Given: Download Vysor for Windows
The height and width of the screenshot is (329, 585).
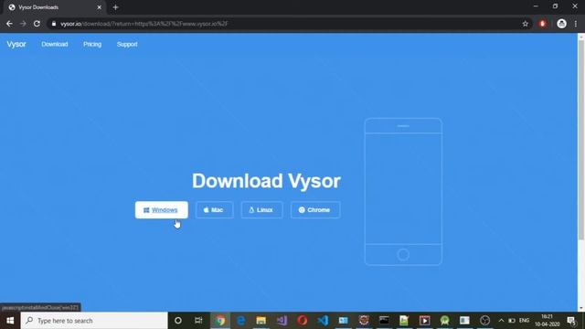Looking at the screenshot, I should [x=162, y=210].
